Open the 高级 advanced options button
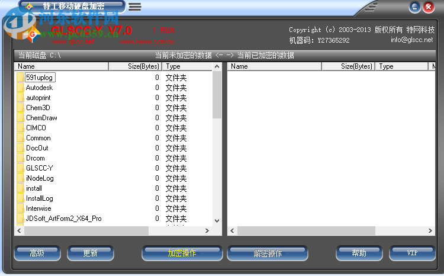This screenshot has height=276, width=444. coord(37,253)
